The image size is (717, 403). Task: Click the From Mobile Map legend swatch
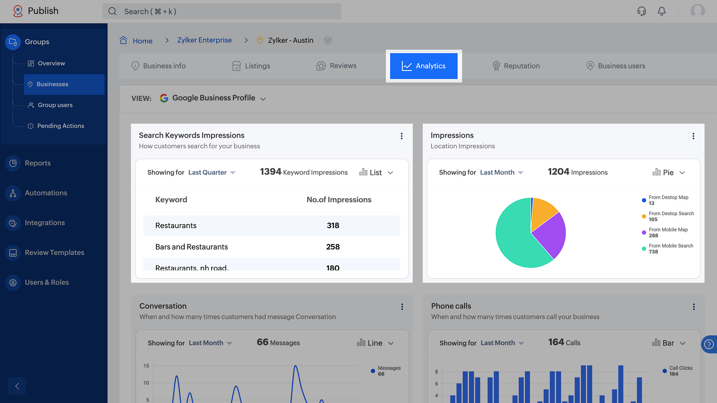click(x=644, y=233)
